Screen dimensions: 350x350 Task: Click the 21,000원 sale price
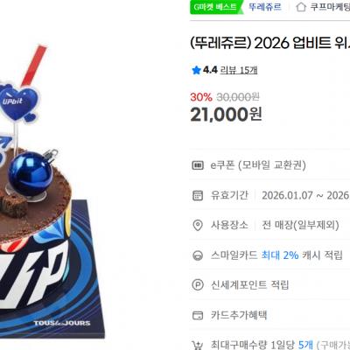226,115
